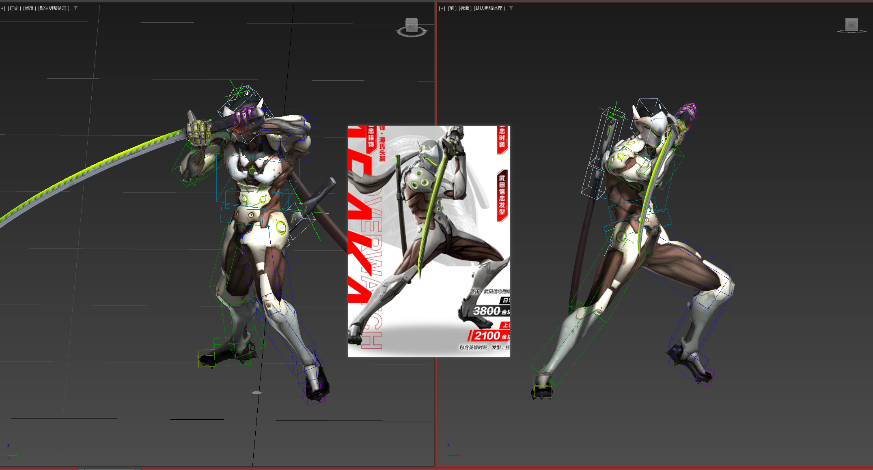Click the ViewCube in the front viewport
The image size is (873, 470).
tap(851, 24)
